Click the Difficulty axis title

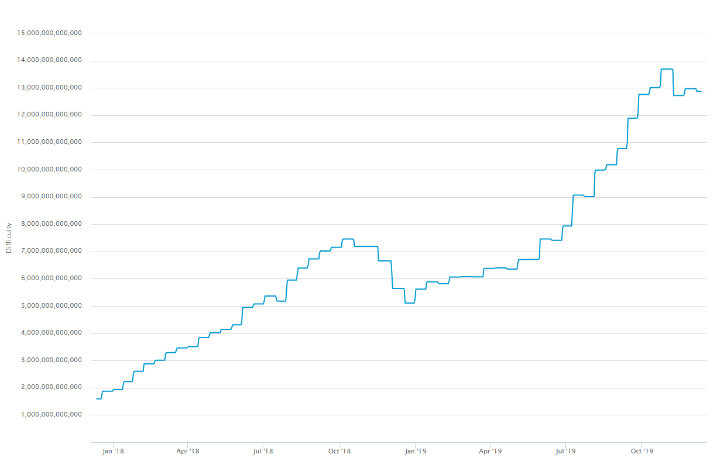pyautogui.click(x=8, y=238)
